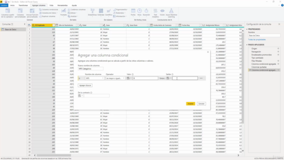Click the De lo contrario input field

point(97,96)
